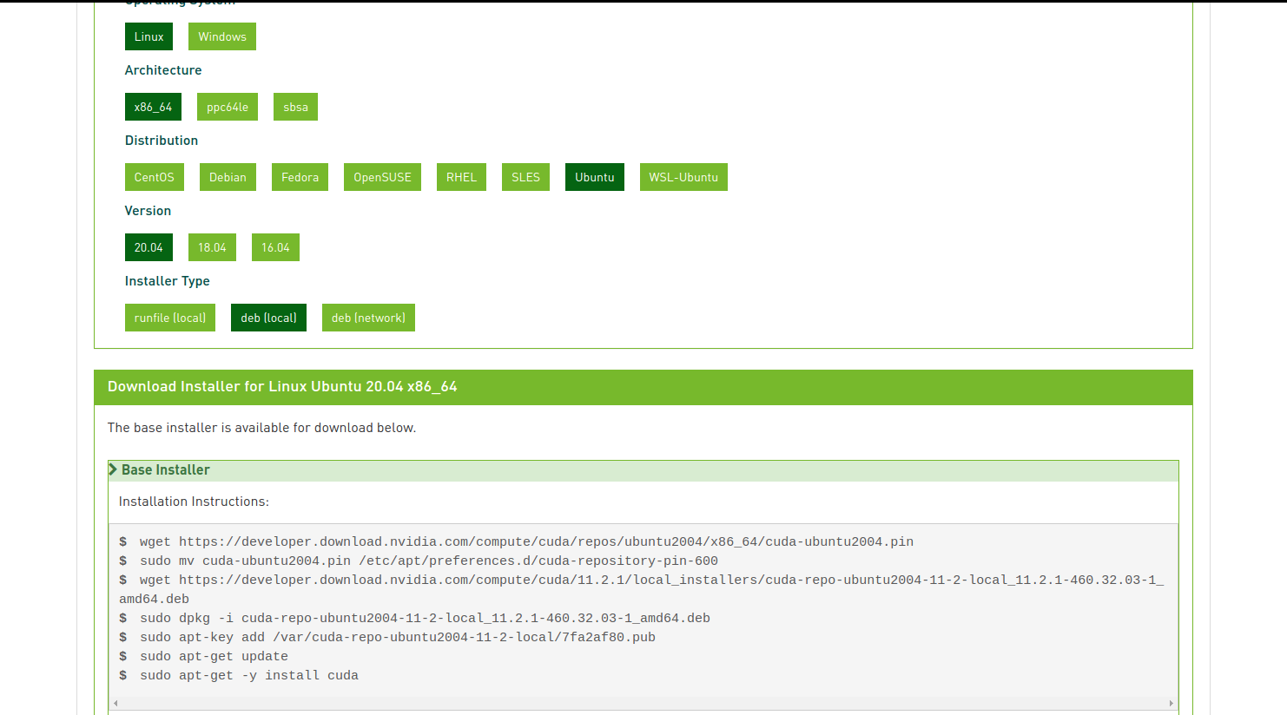Choose deb (network) installer type
This screenshot has width=1287, height=715.
pyautogui.click(x=368, y=318)
